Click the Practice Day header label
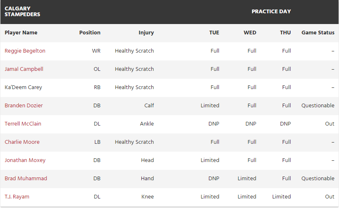 point(271,11)
